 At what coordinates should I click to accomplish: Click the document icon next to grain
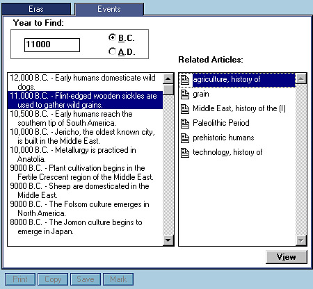click(x=185, y=94)
